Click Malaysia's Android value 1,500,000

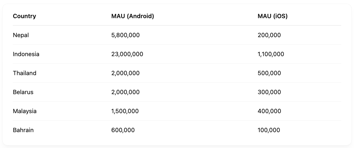125,111
